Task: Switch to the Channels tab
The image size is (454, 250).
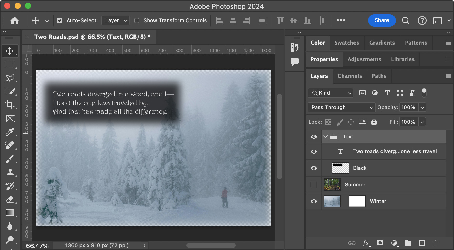Action: [350, 76]
